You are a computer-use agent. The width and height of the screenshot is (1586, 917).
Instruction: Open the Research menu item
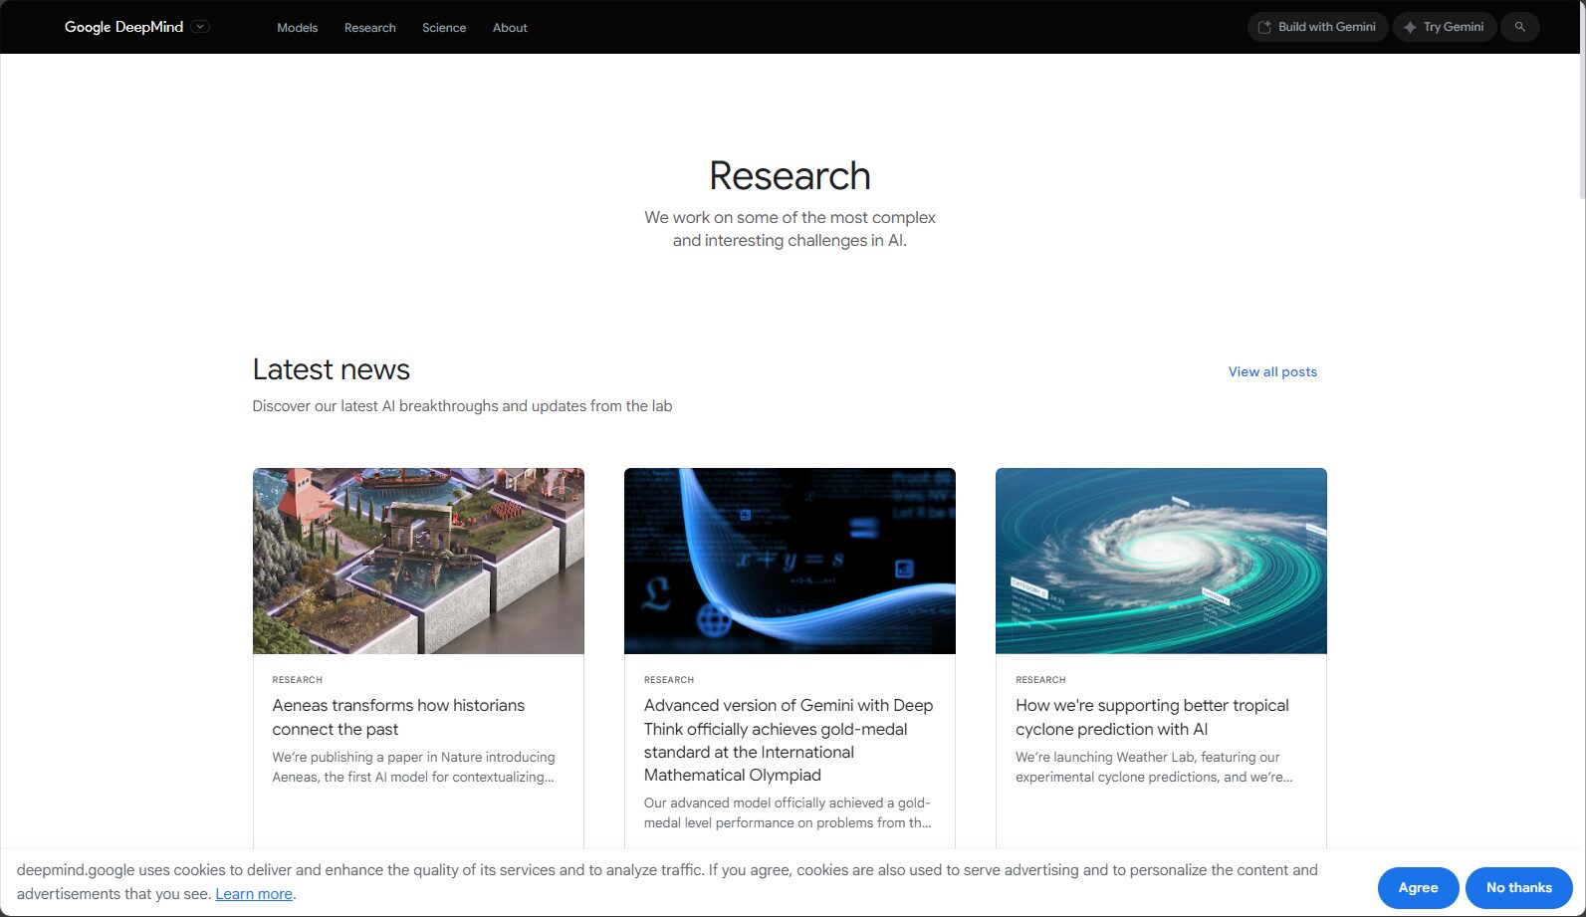point(370,28)
